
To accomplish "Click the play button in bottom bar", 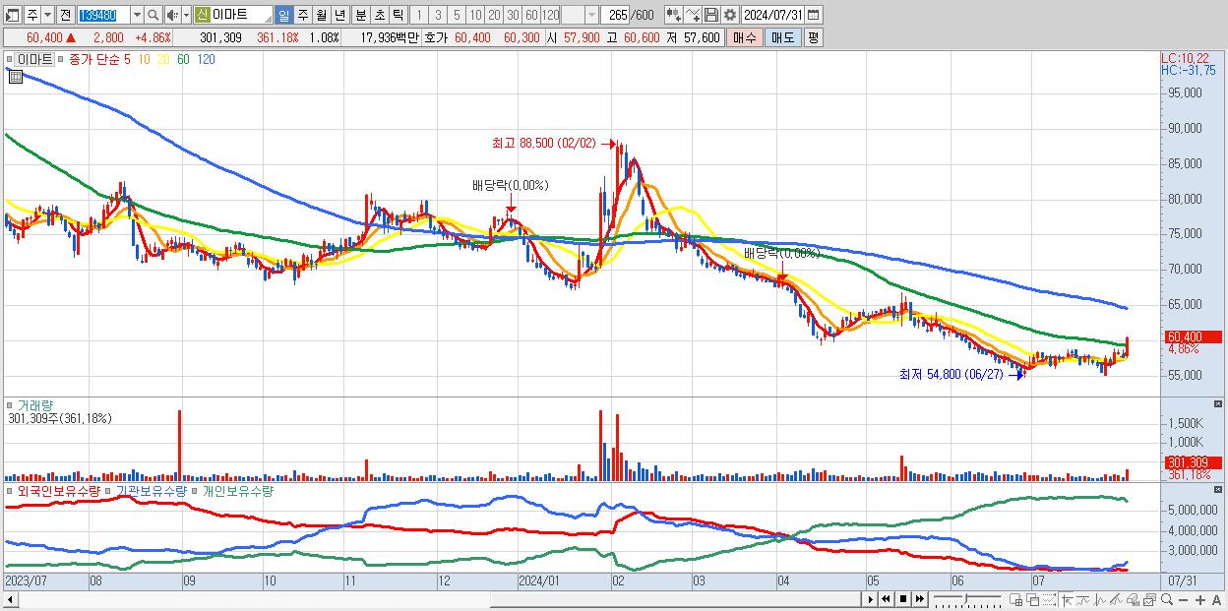I will 871,599.
